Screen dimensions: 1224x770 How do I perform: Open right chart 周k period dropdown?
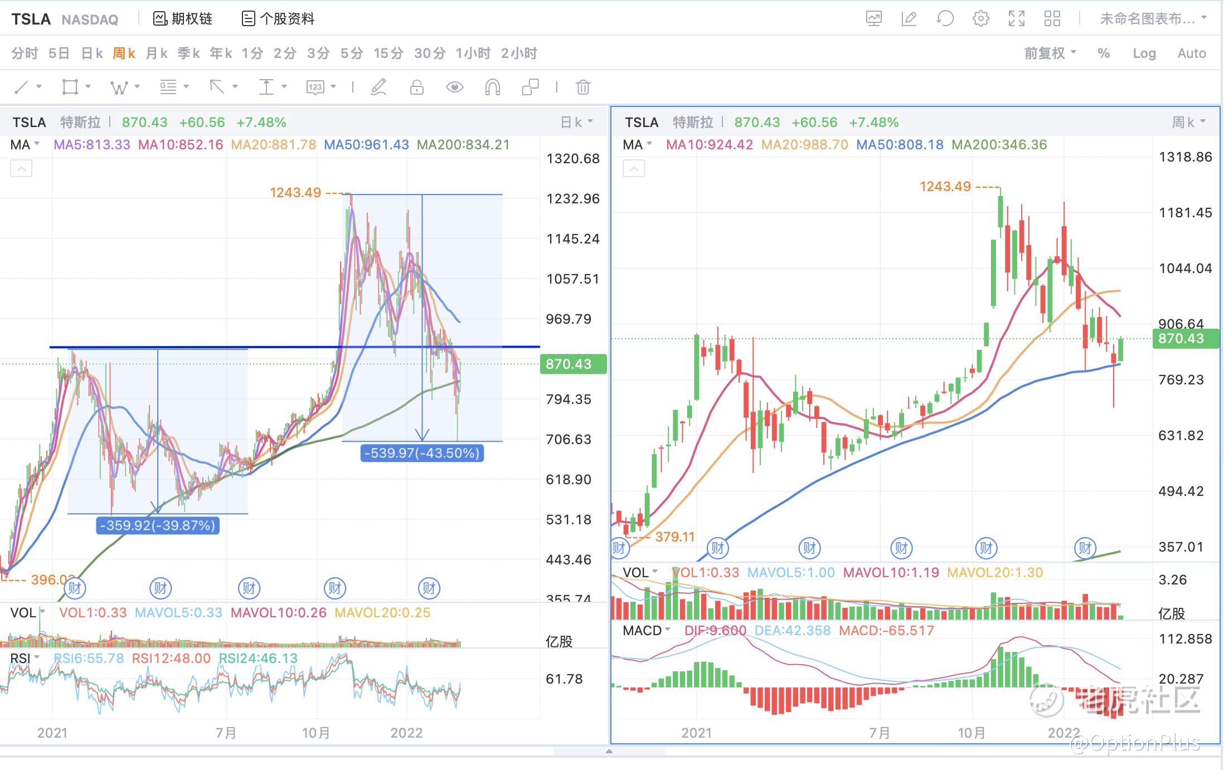1188,122
